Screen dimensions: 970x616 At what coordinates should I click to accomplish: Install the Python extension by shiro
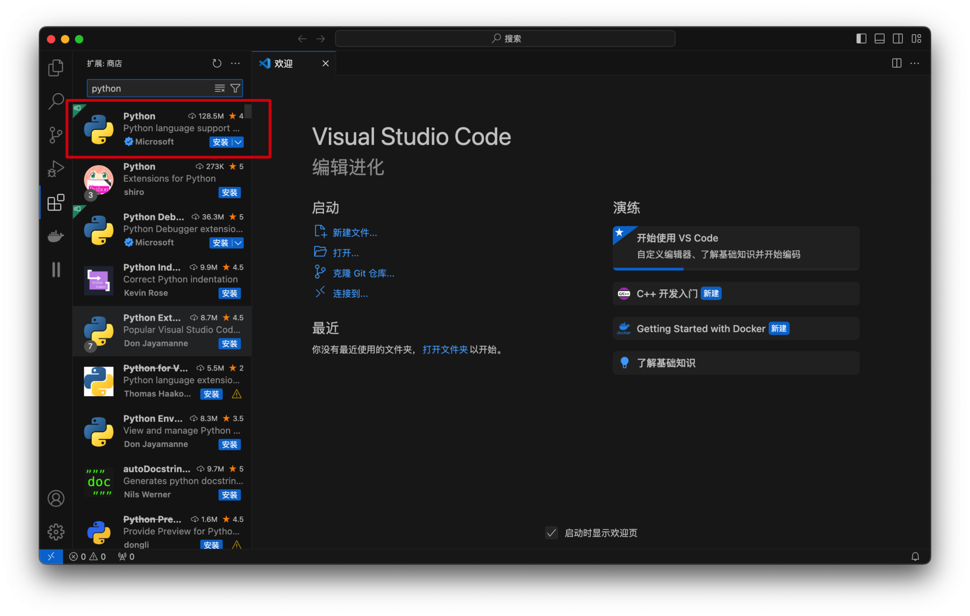tap(229, 192)
